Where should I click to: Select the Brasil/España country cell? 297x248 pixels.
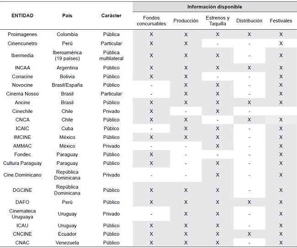(x=67, y=85)
